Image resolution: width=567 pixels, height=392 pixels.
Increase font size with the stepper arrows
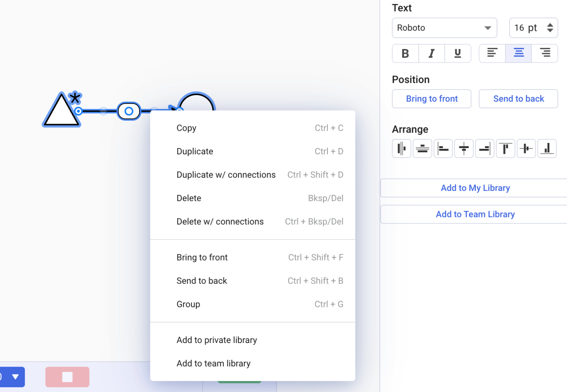click(550, 25)
